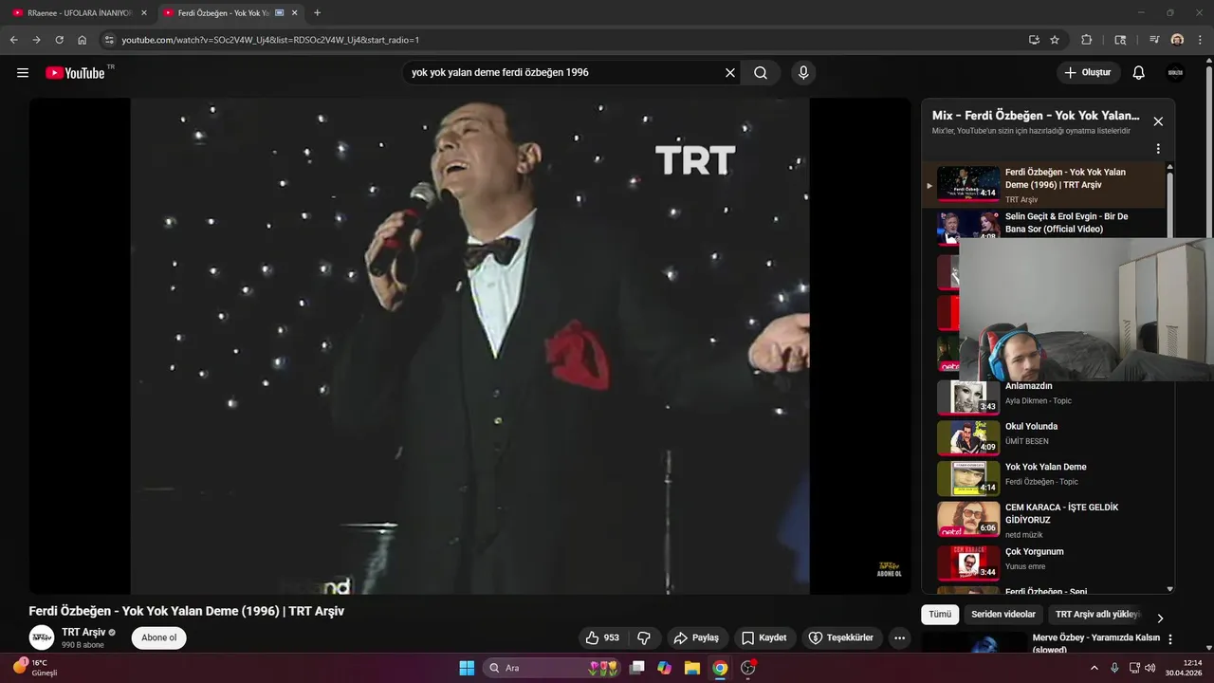
Task: Select the Tümü filter chip
Action: click(x=940, y=615)
